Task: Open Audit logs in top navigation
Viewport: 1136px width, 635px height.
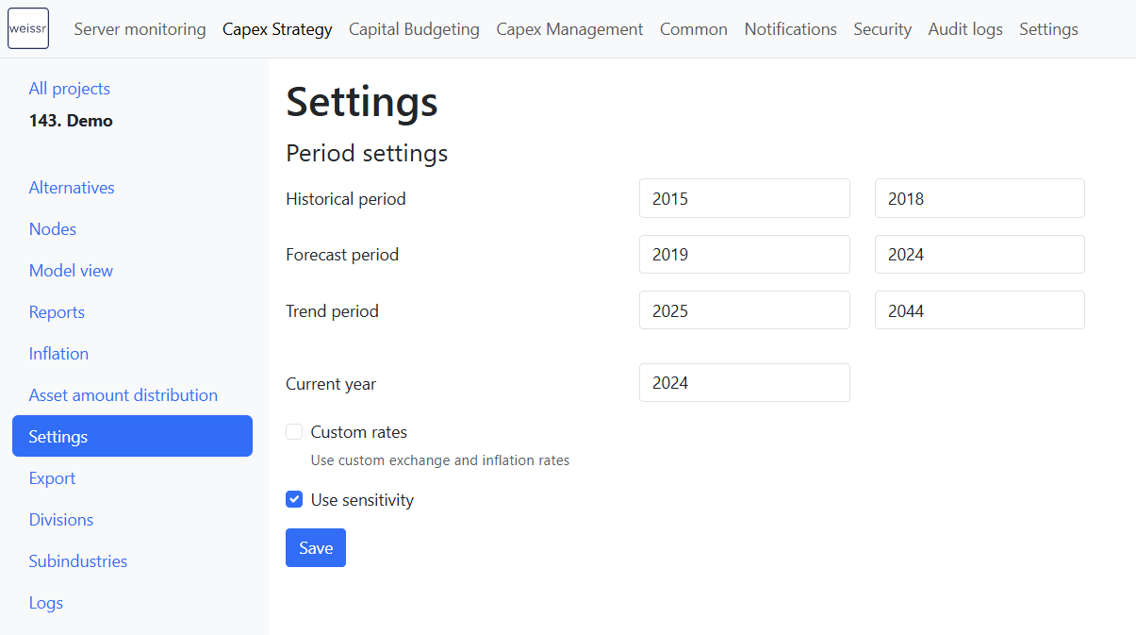Action: click(x=965, y=29)
